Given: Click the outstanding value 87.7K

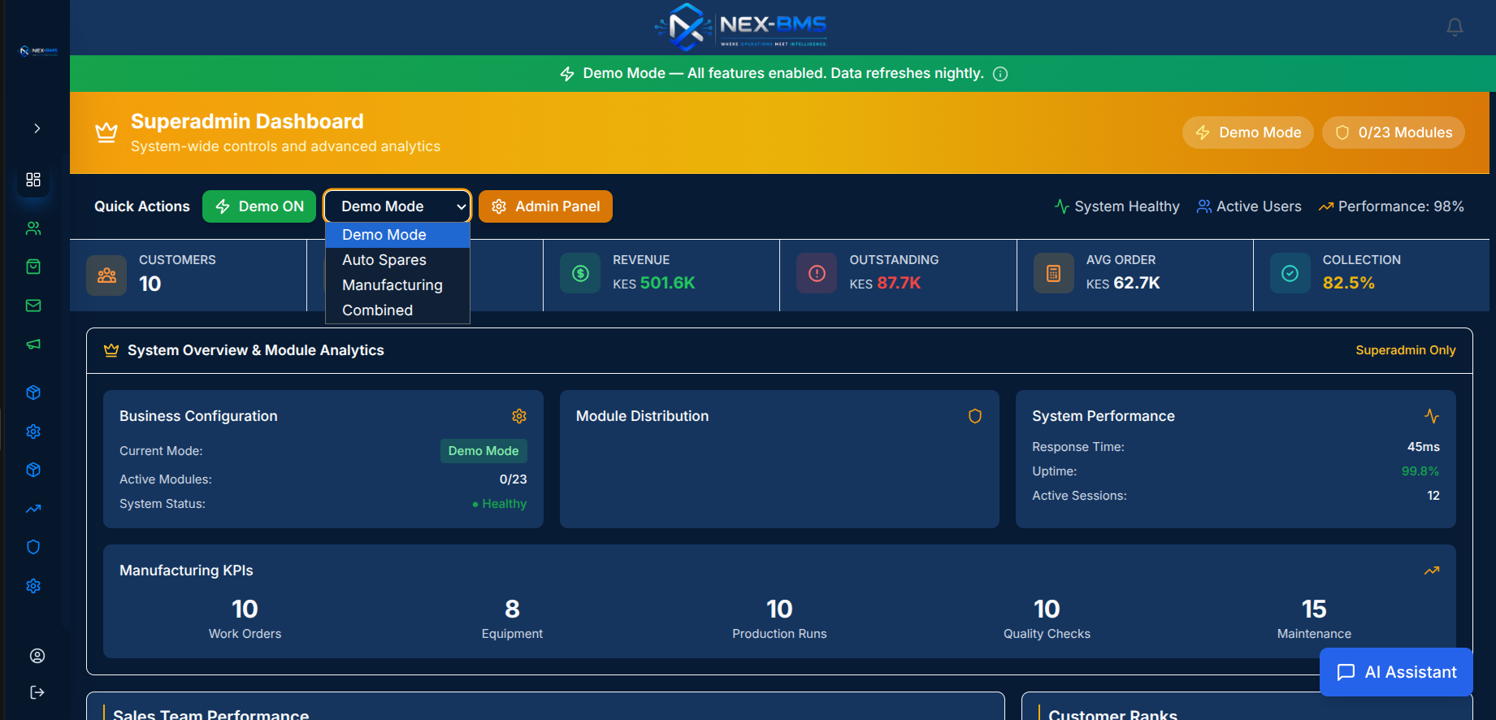Looking at the screenshot, I should coord(899,283).
